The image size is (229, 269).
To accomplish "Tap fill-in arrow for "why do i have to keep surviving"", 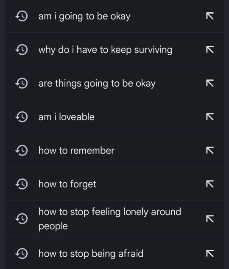I will pyautogui.click(x=210, y=50).
